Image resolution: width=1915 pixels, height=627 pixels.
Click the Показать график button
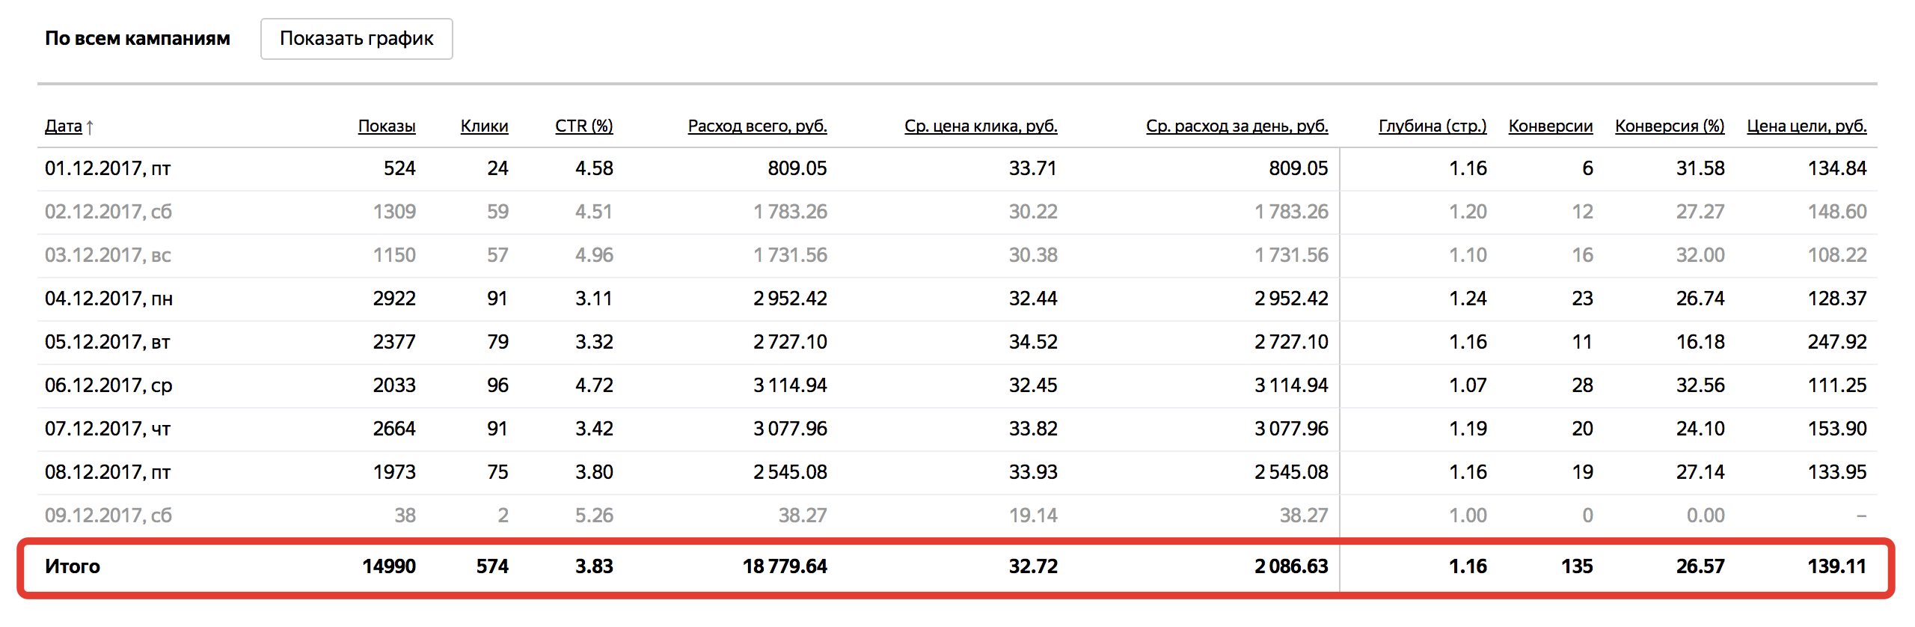pyautogui.click(x=356, y=39)
